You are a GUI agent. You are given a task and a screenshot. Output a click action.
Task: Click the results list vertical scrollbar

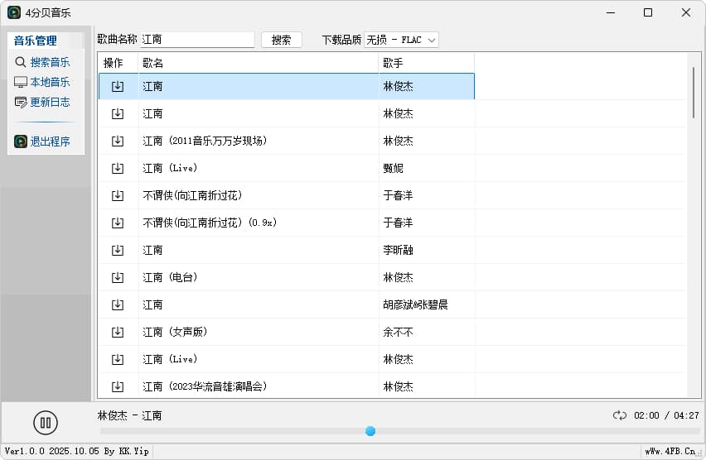click(694, 93)
